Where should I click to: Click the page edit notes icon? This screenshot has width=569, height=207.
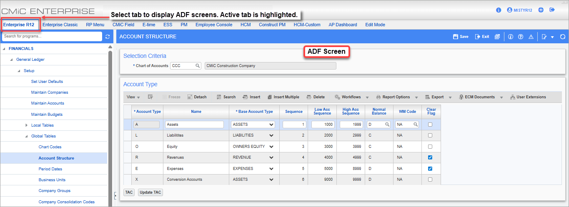544,37
